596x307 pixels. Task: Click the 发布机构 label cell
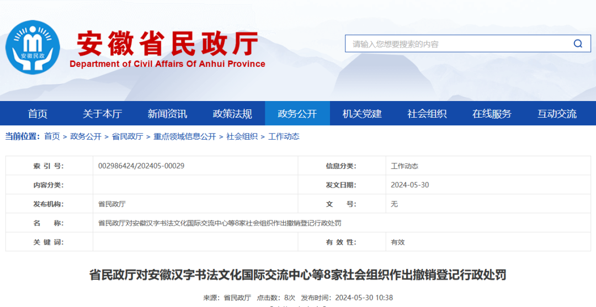point(49,204)
